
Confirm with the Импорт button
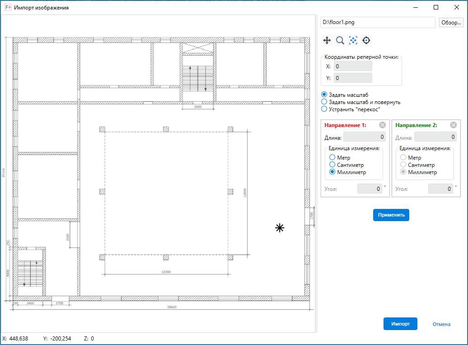(400, 324)
